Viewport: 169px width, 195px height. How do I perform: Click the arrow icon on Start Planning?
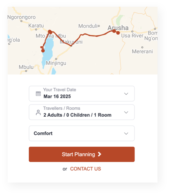point(99,154)
